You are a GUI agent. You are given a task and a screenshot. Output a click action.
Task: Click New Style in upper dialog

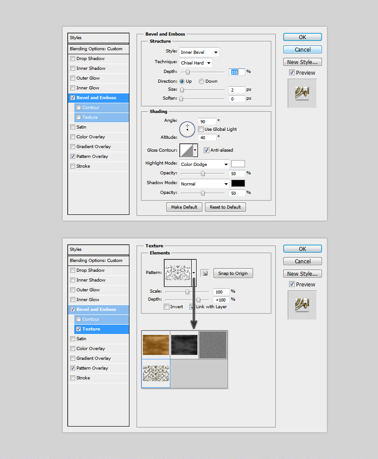[302, 62]
